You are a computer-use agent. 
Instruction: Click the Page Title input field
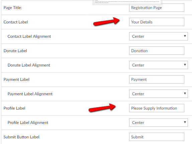click(x=157, y=8)
